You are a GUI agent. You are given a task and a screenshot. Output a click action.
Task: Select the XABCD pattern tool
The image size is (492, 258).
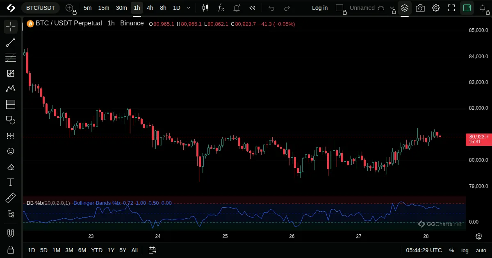tap(11, 88)
